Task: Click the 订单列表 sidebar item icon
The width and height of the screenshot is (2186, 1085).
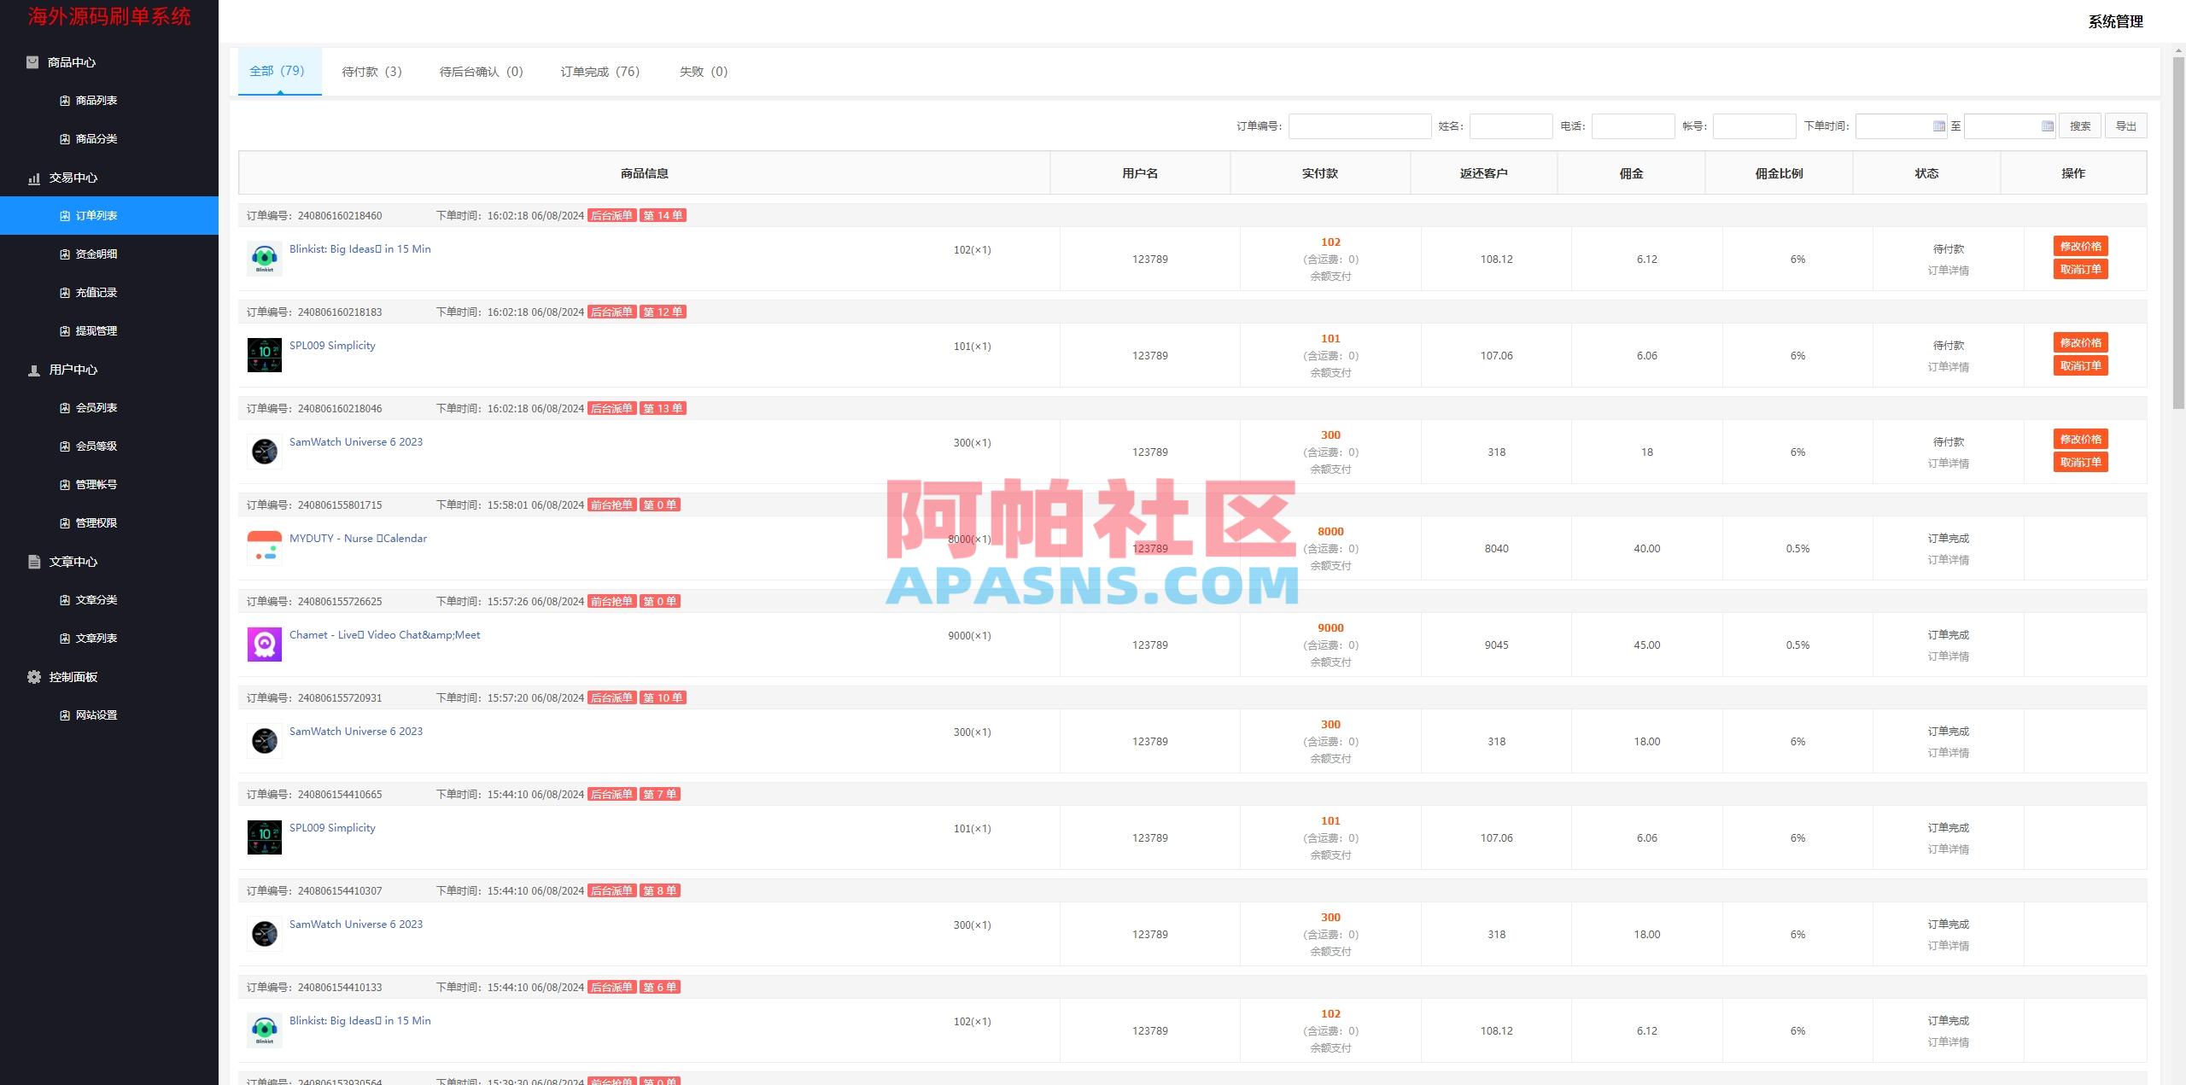Action: [x=64, y=215]
